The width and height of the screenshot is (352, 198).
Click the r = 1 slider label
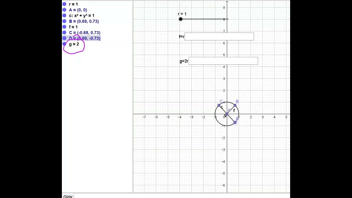point(182,14)
